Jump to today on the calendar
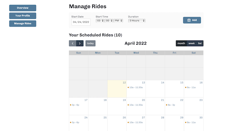Viewport: 227px width, 131px height. click(x=90, y=43)
